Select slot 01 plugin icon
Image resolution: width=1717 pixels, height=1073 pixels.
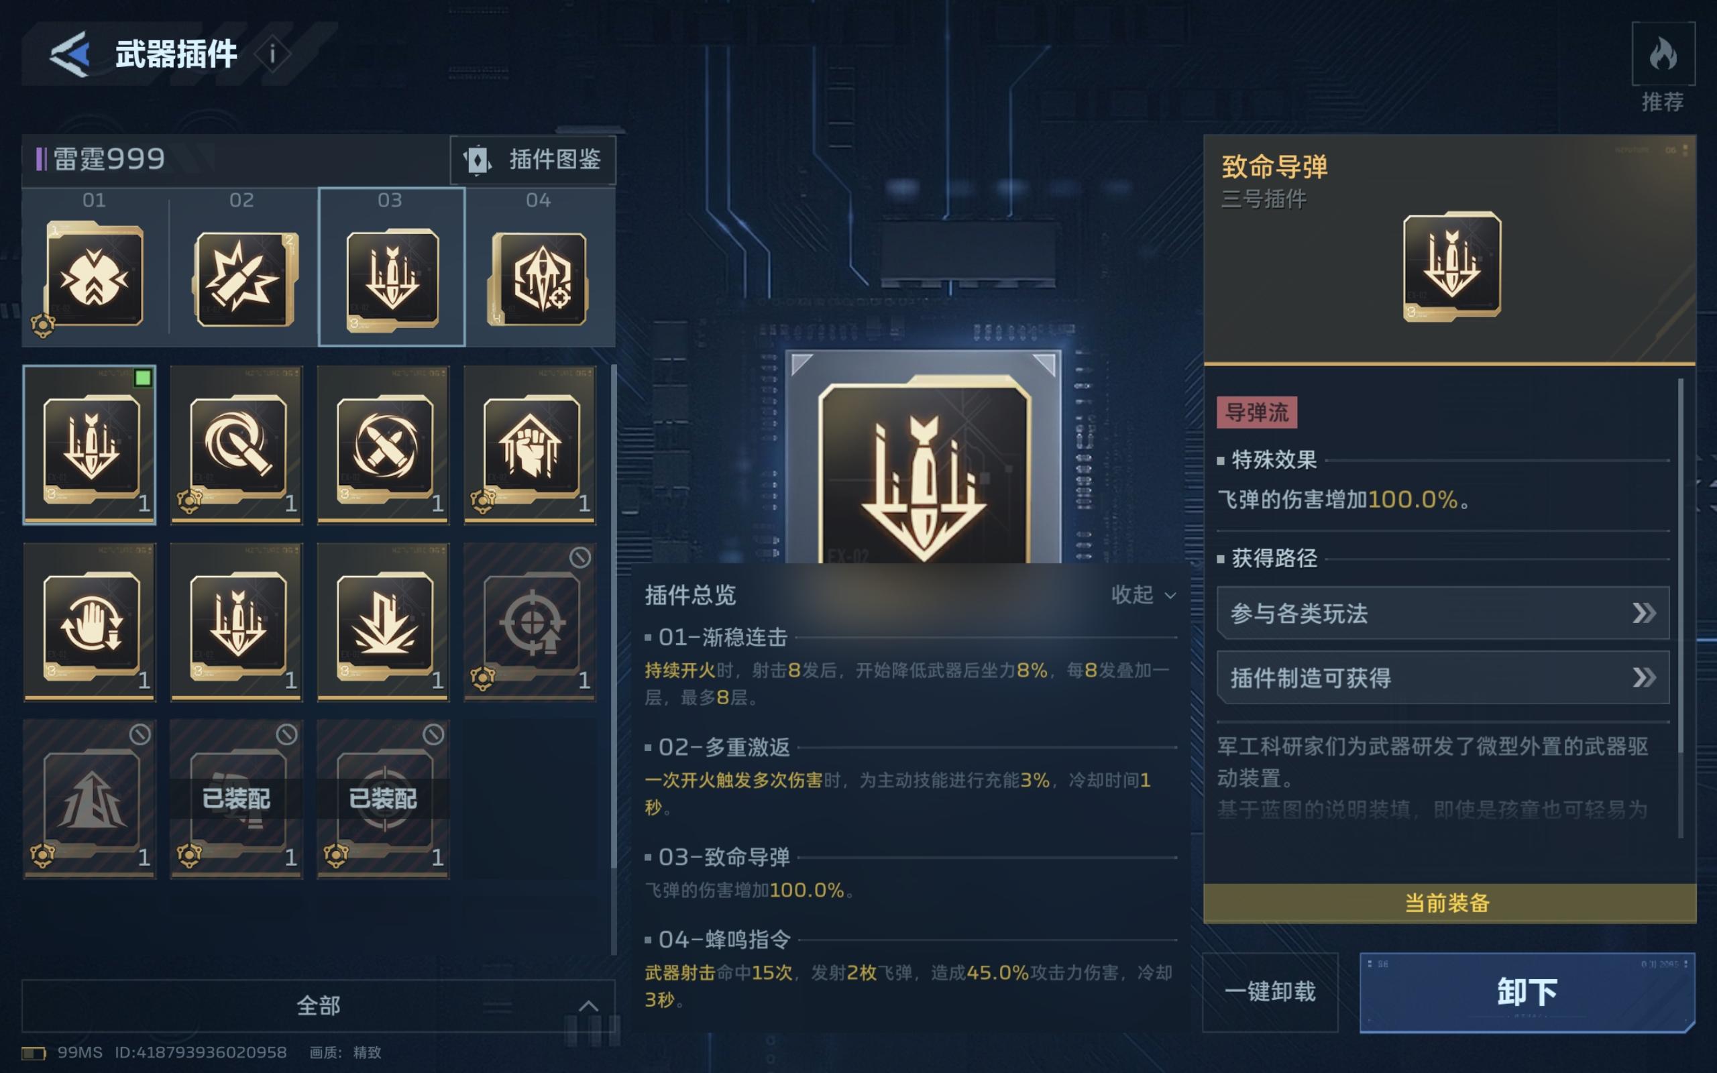coord(94,276)
